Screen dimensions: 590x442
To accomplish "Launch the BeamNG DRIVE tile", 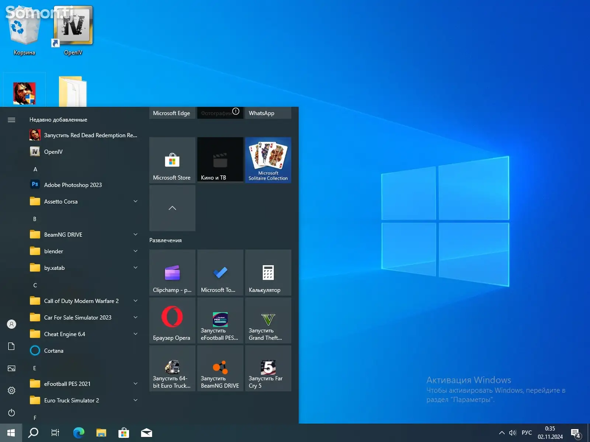I will [x=220, y=368].
